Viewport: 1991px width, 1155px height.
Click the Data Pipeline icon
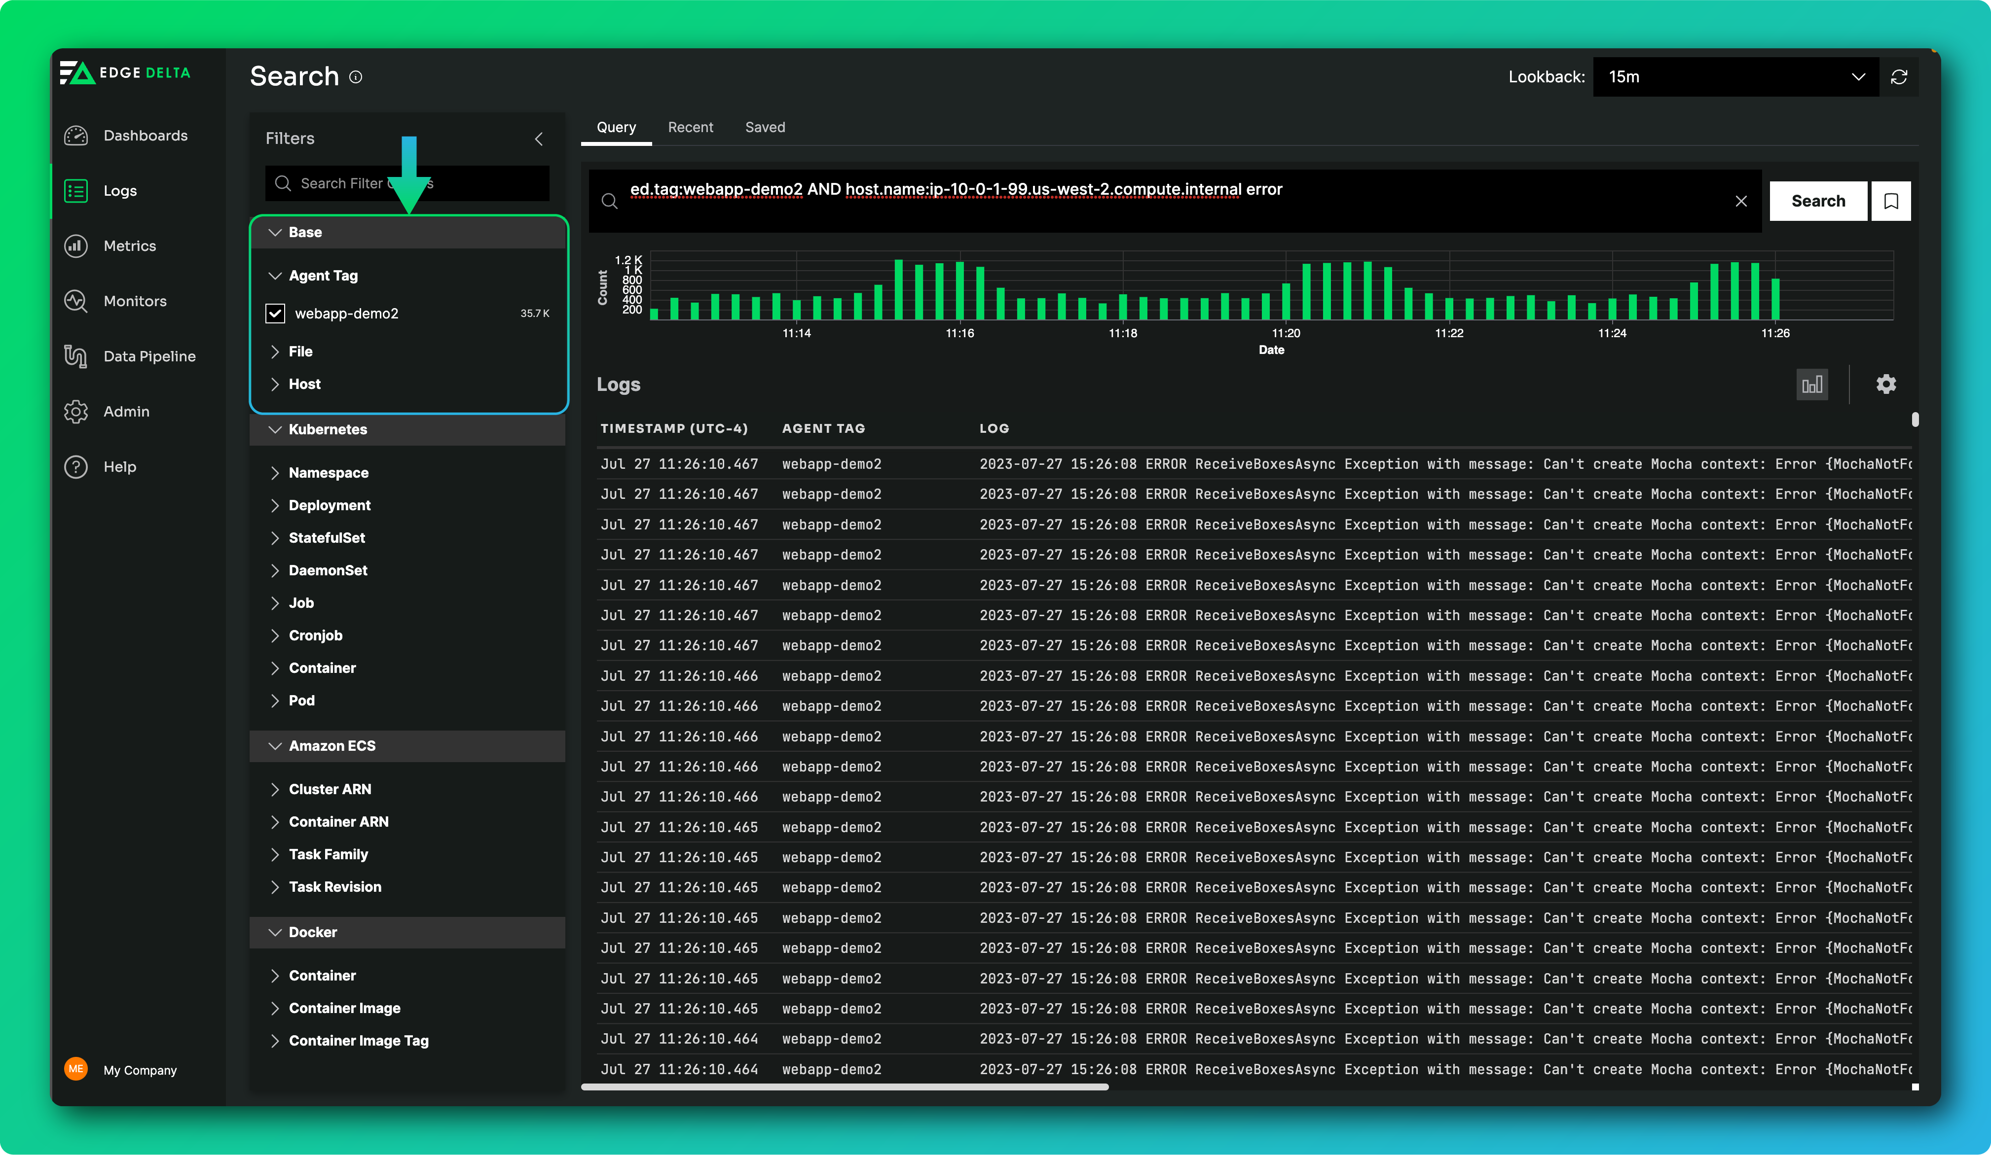pos(76,357)
